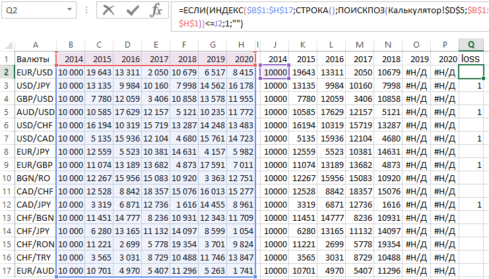The width and height of the screenshot is (489, 279).
Task: Select the active cell Q2
Action: pos(471,72)
